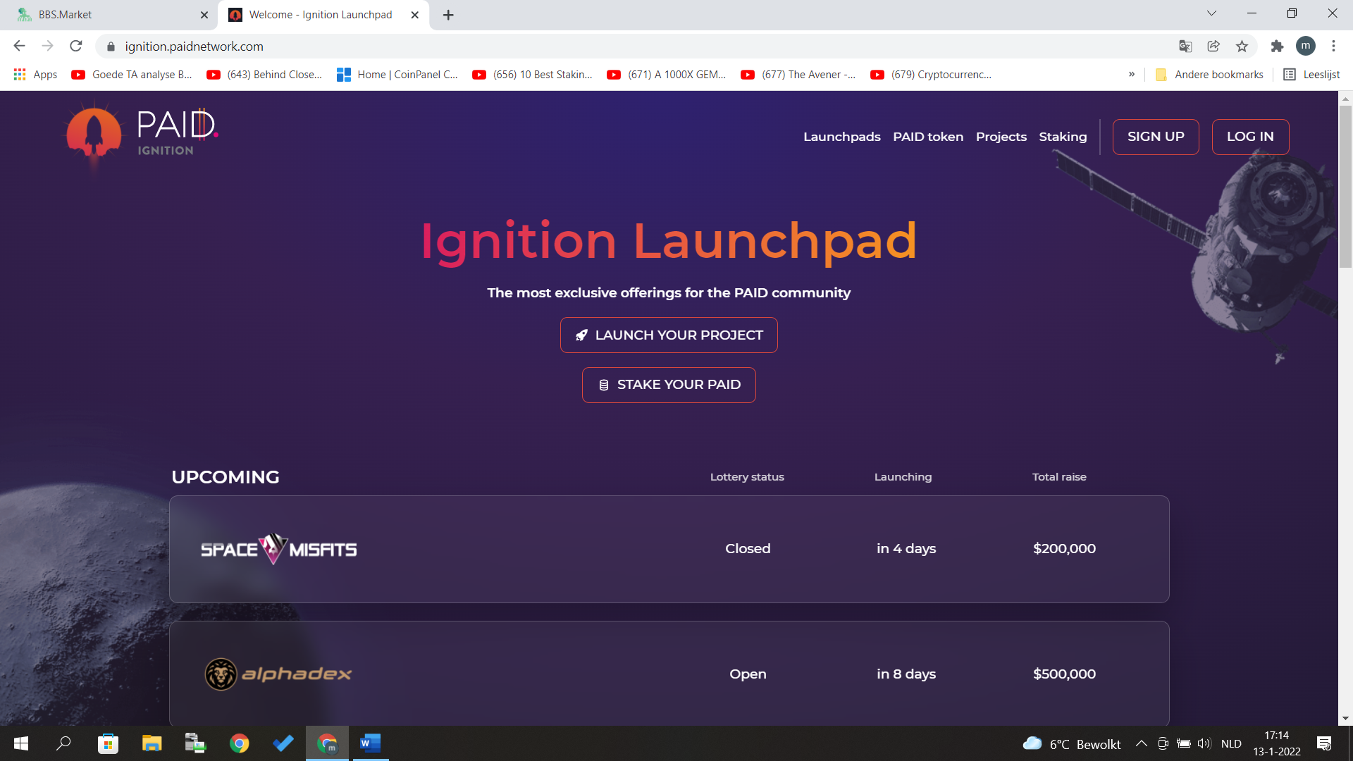Open the Staking nav item
Image resolution: width=1353 pixels, height=761 pixels.
point(1063,137)
